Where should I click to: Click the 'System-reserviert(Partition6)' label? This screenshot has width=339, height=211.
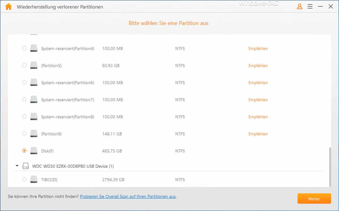click(68, 83)
